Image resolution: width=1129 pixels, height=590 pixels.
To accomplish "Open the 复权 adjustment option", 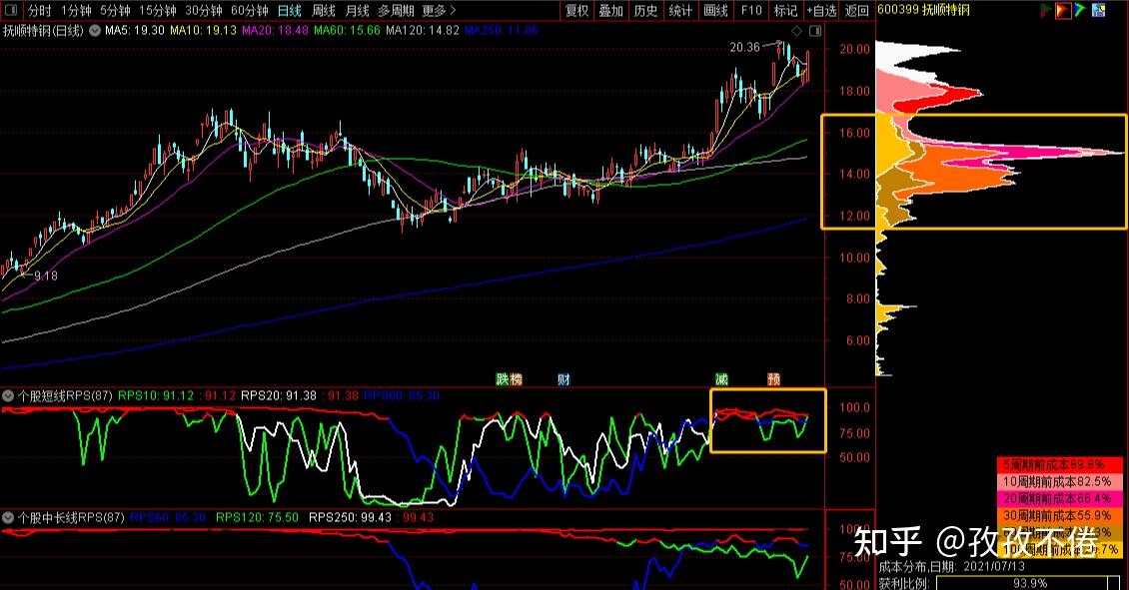I will click(576, 11).
